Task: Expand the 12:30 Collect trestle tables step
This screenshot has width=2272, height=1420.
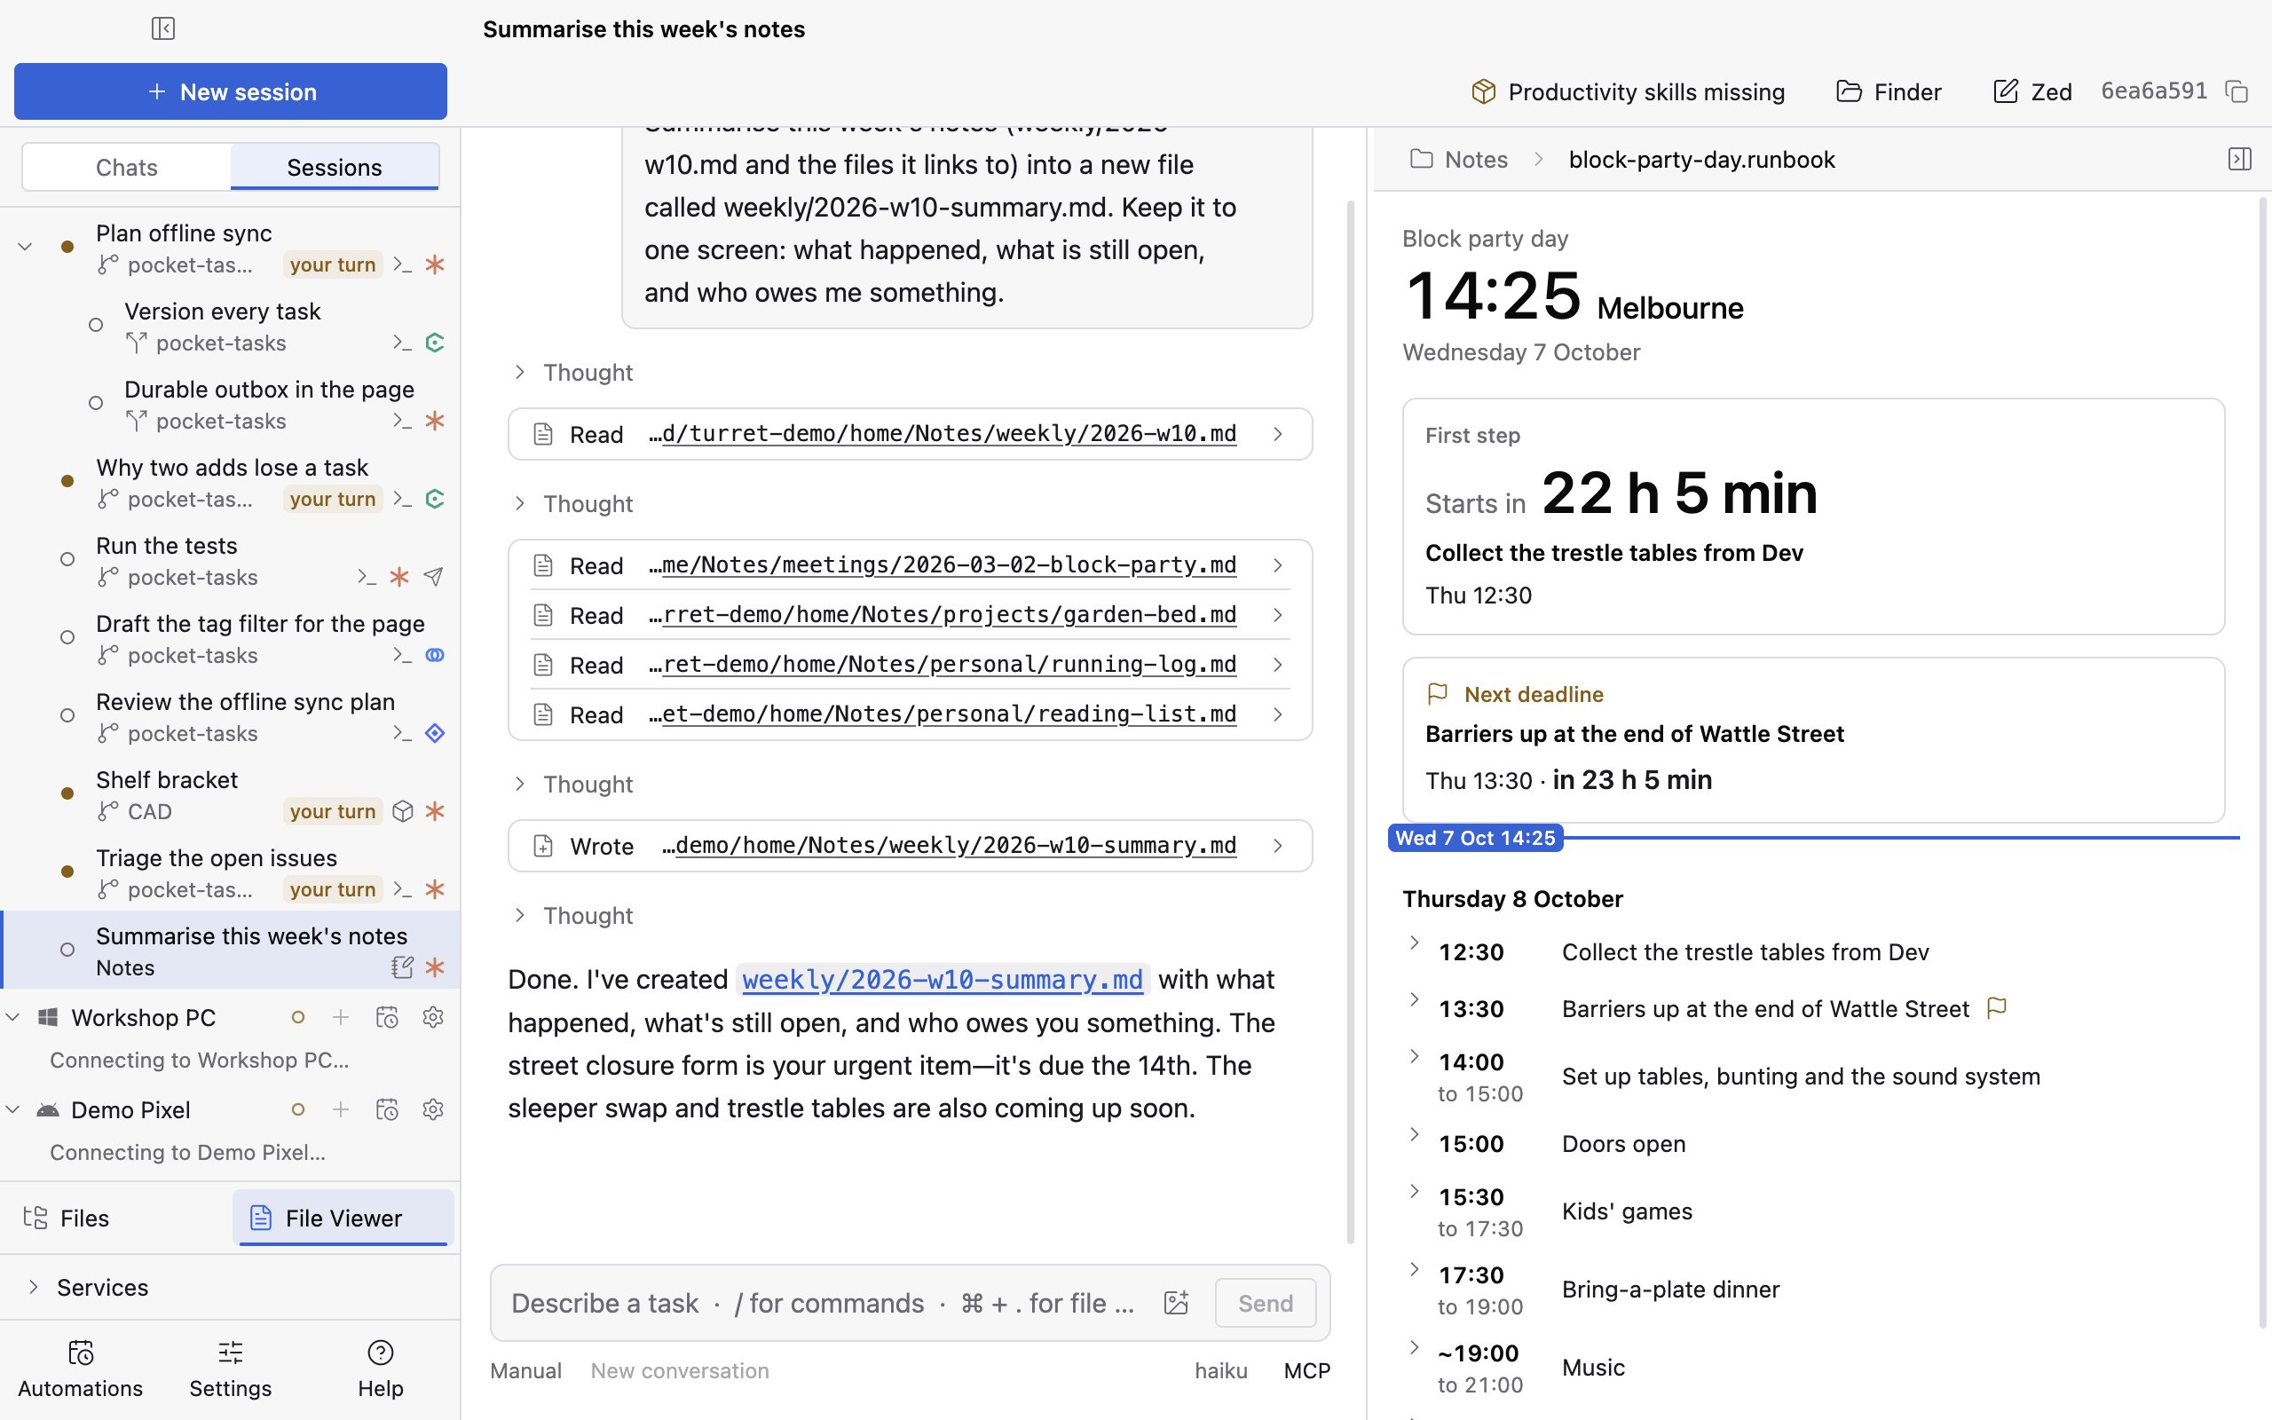Action: click(x=1414, y=943)
